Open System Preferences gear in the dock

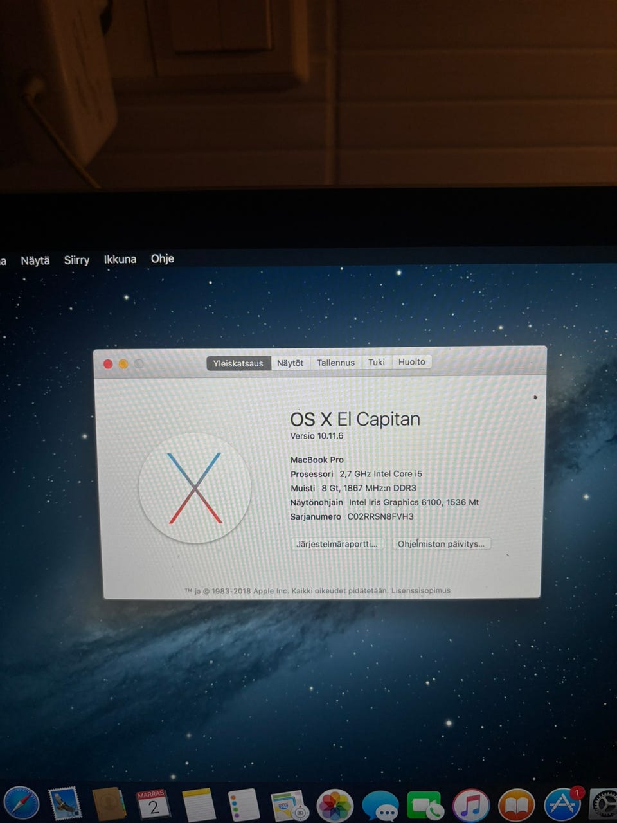[604, 805]
